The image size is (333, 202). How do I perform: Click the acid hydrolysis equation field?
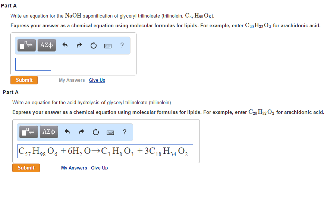105,151
